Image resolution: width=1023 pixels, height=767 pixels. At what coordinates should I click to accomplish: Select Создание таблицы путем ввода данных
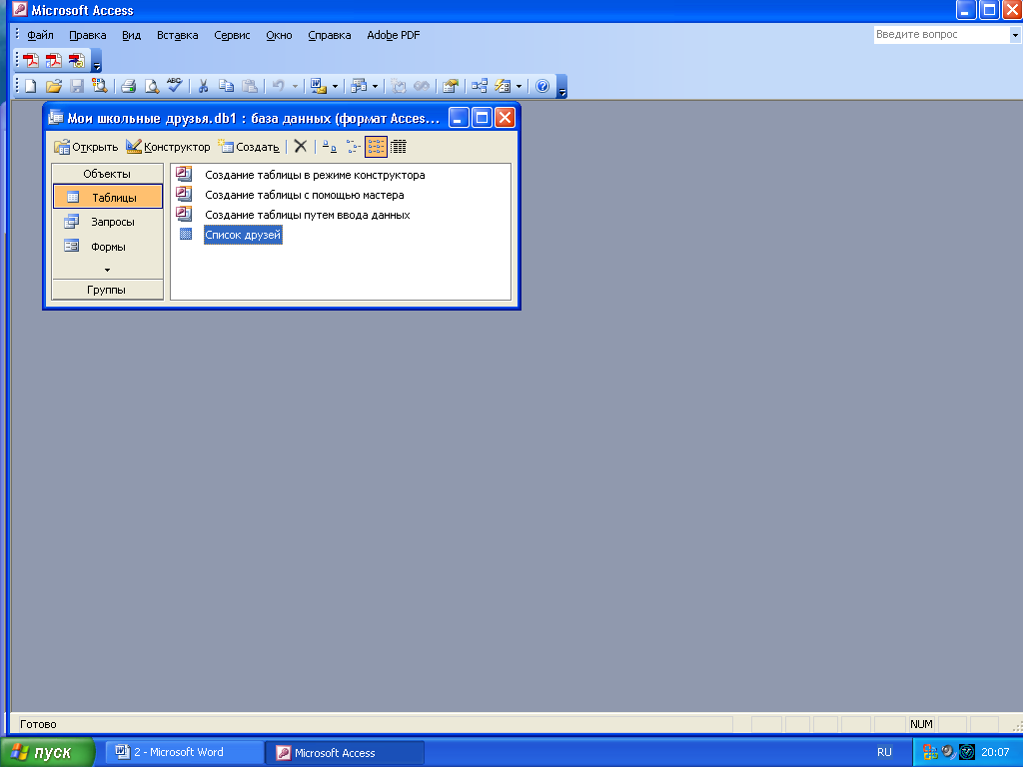(308, 215)
